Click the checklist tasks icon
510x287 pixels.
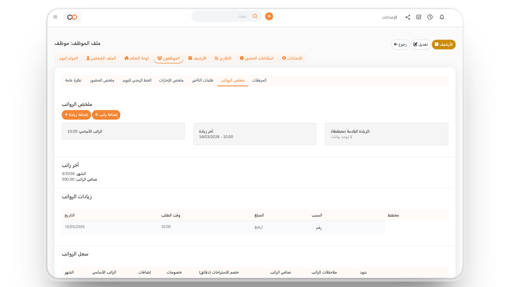point(419,17)
